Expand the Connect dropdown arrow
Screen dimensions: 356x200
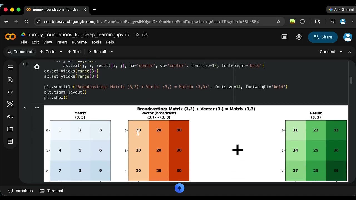tap(341, 52)
